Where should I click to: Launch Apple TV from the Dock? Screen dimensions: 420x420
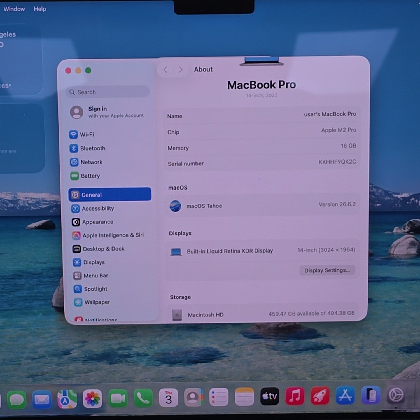[x=270, y=396]
